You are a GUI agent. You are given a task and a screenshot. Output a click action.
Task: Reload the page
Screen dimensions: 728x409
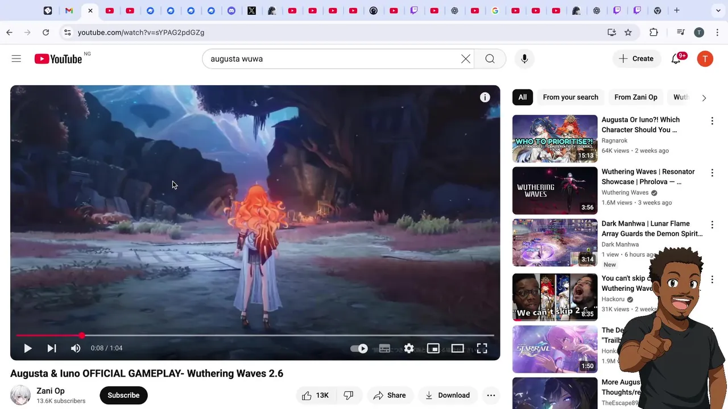pyautogui.click(x=46, y=32)
